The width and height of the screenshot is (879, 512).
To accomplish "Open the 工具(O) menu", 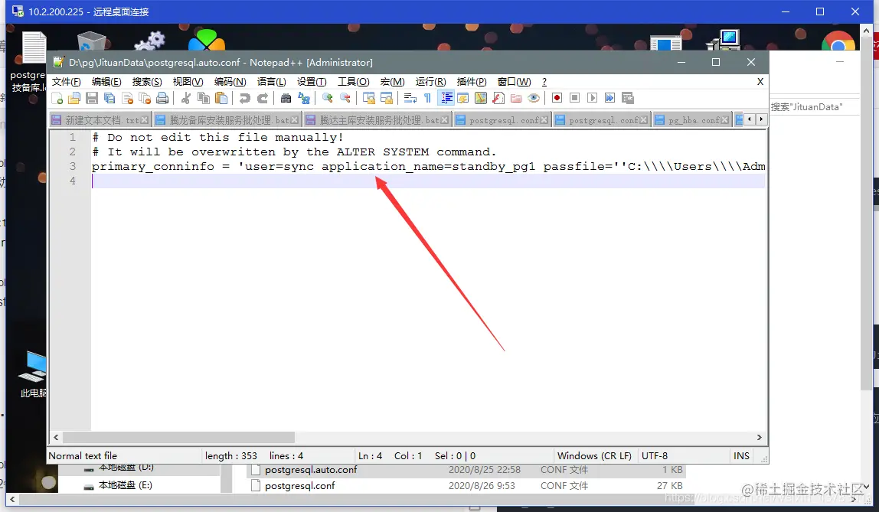I will pos(353,82).
